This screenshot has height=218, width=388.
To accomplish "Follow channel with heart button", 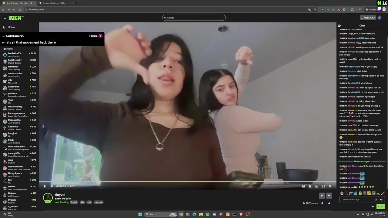I will point(329,196).
